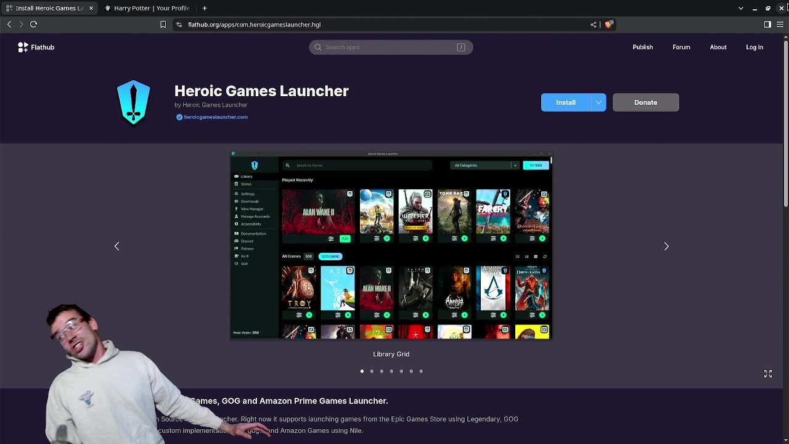Select the second carousel dot
Viewport: 789px width, 444px height.
[x=372, y=371]
